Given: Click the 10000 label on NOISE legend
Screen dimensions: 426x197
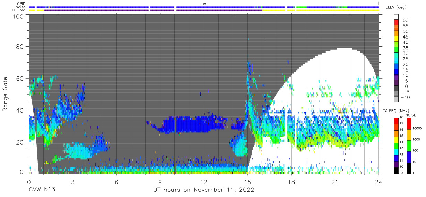Looking at the screenshot, I should (417, 128).
